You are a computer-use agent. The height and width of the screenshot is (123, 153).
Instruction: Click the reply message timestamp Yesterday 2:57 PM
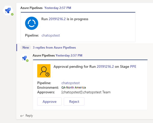point(69,55)
